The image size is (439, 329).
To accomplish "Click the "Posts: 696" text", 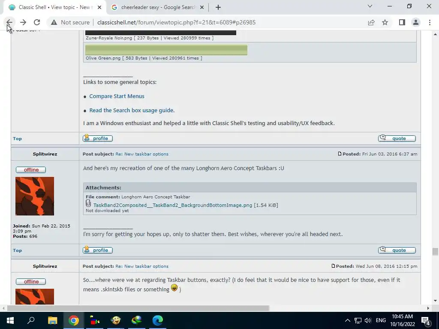I will [25, 236].
